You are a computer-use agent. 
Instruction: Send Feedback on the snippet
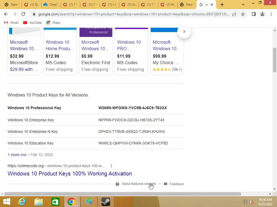point(177,184)
